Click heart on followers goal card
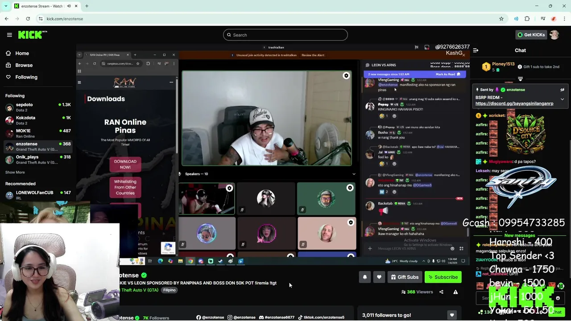This screenshot has height=321, width=571. coord(452,315)
